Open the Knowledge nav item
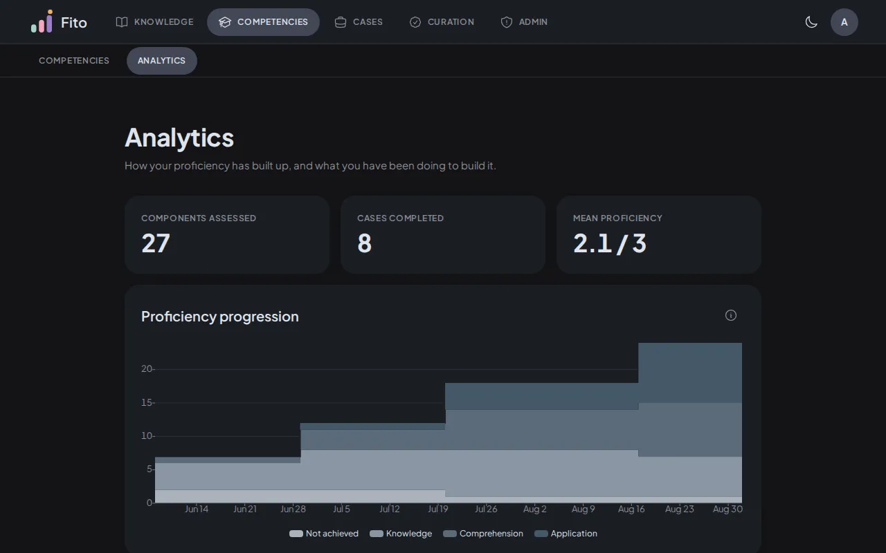 155,22
